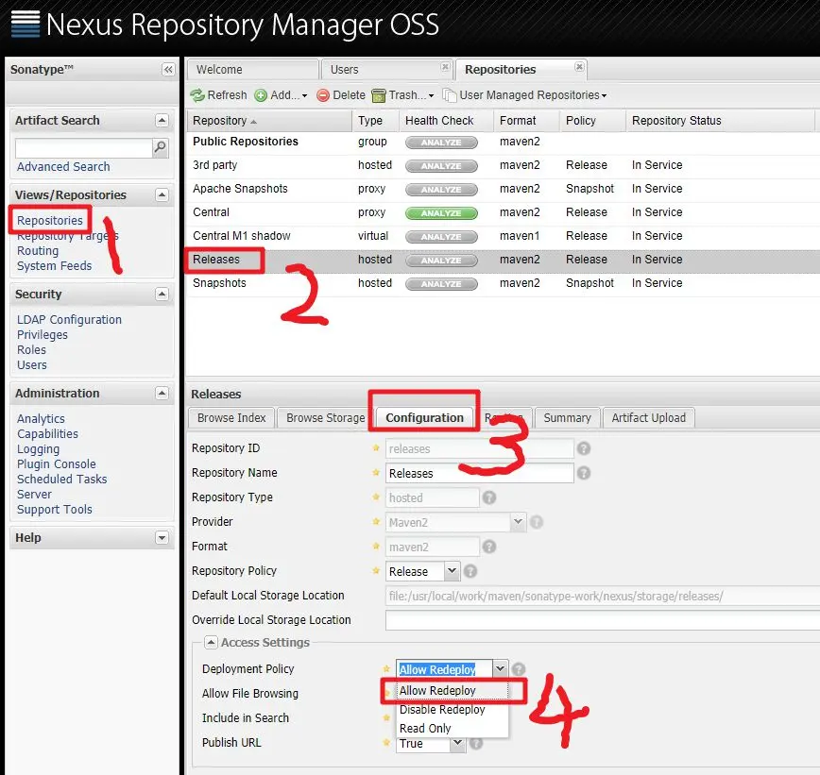
Task: Click the artifact search magnifier icon
Action: point(160,148)
